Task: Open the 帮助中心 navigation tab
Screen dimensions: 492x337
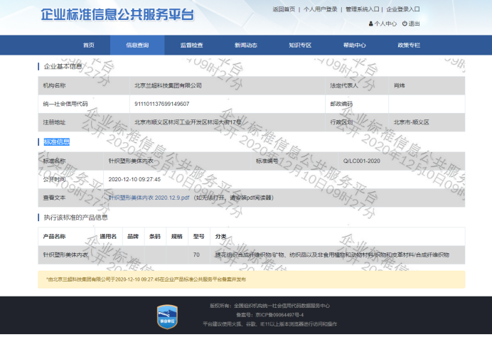Action: (354, 46)
